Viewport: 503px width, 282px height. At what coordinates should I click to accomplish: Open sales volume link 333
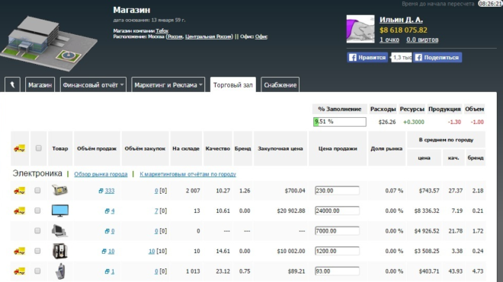point(110,191)
